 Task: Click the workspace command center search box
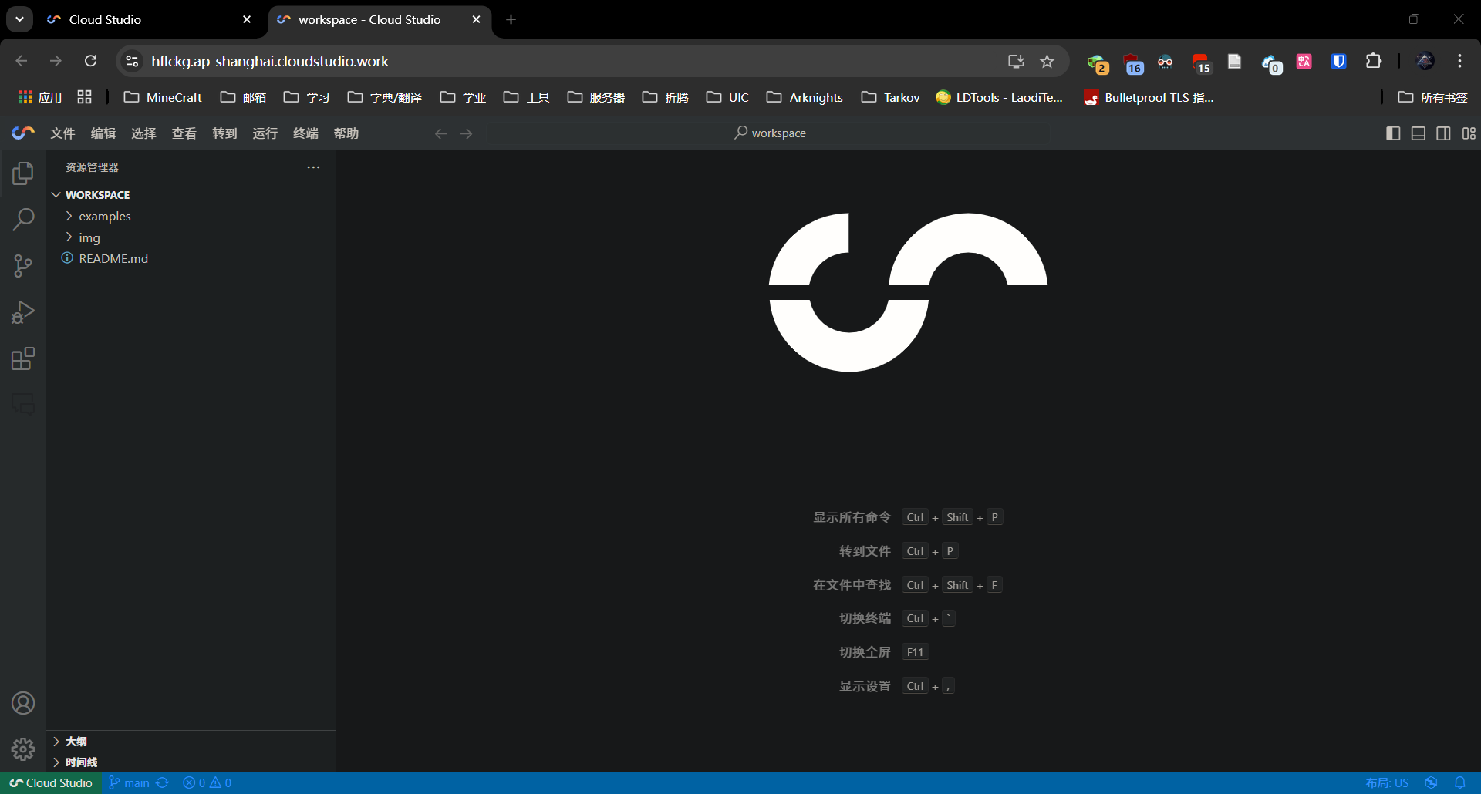click(x=770, y=133)
